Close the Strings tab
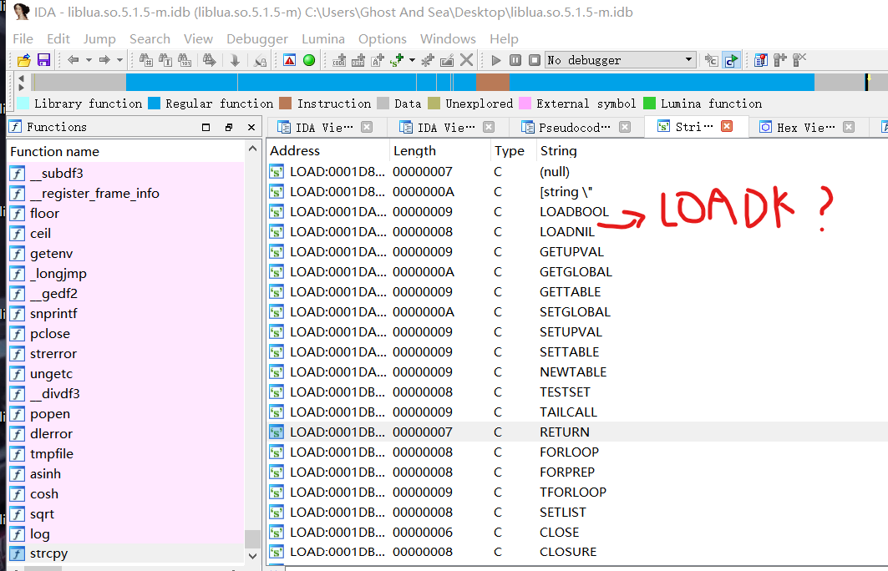This screenshot has height=571, width=888. point(726,126)
